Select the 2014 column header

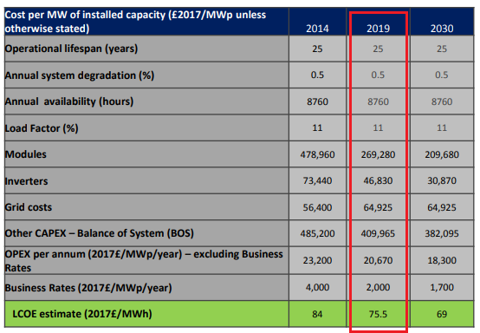tap(317, 29)
